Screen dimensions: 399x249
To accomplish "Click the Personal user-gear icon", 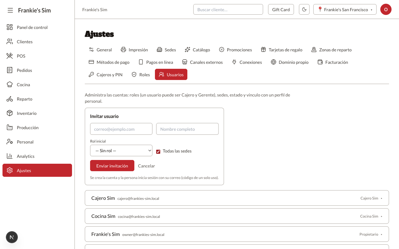I will (x=10, y=142).
